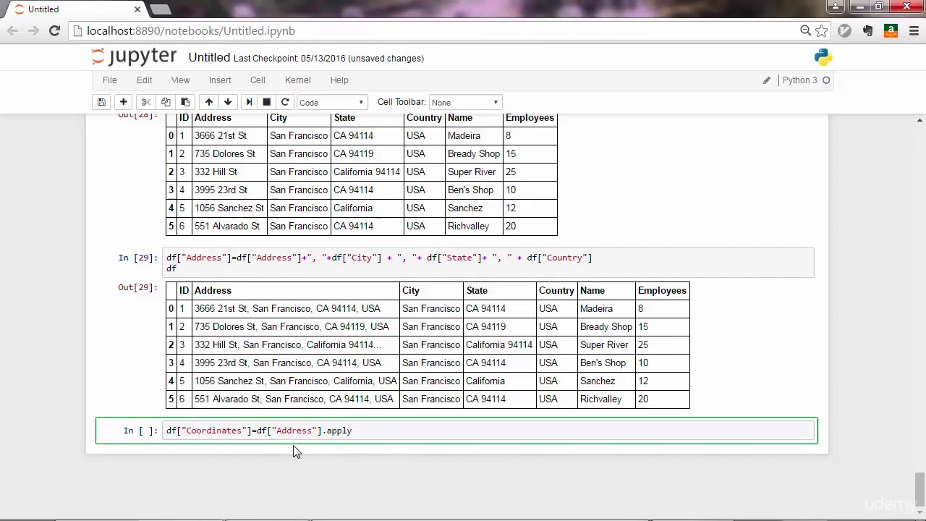
Task: Restart the kernel with the circular arrow icon
Action: (285, 102)
